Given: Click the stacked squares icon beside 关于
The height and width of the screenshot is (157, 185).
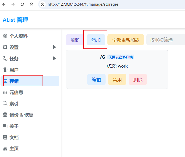Looking at the screenshot, I should click(5, 126).
